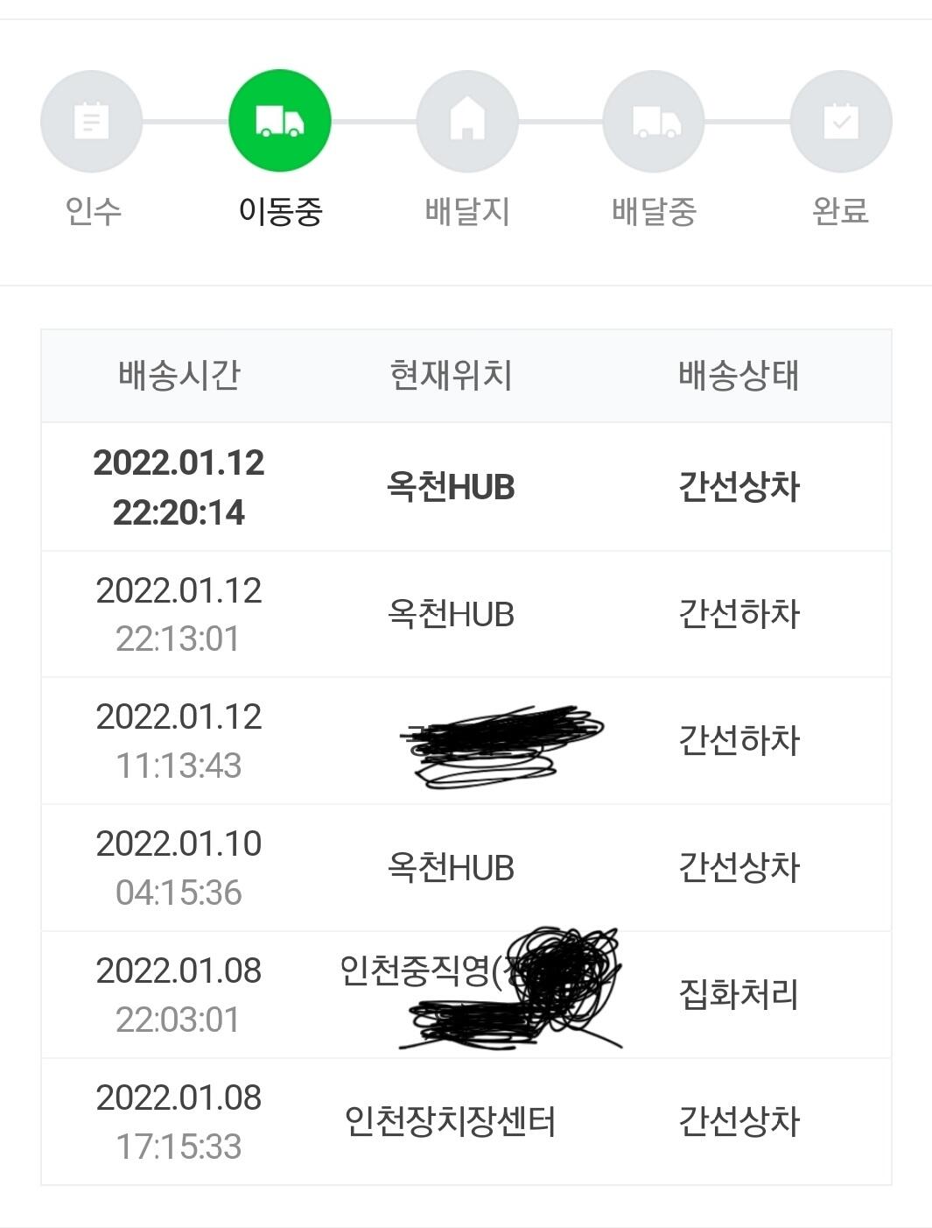Click the 배송상태 column header
The image size is (932, 1228).
pyautogui.click(x=739, y=375)
